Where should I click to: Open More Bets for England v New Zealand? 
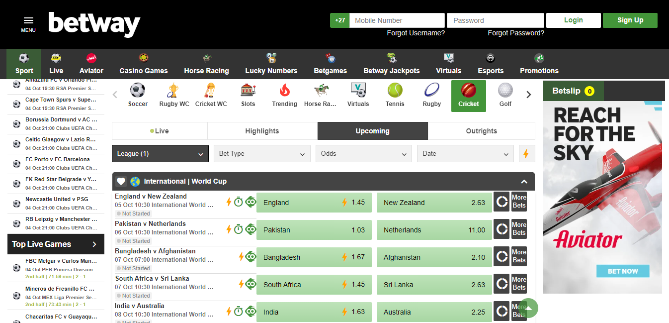[519, 201]
